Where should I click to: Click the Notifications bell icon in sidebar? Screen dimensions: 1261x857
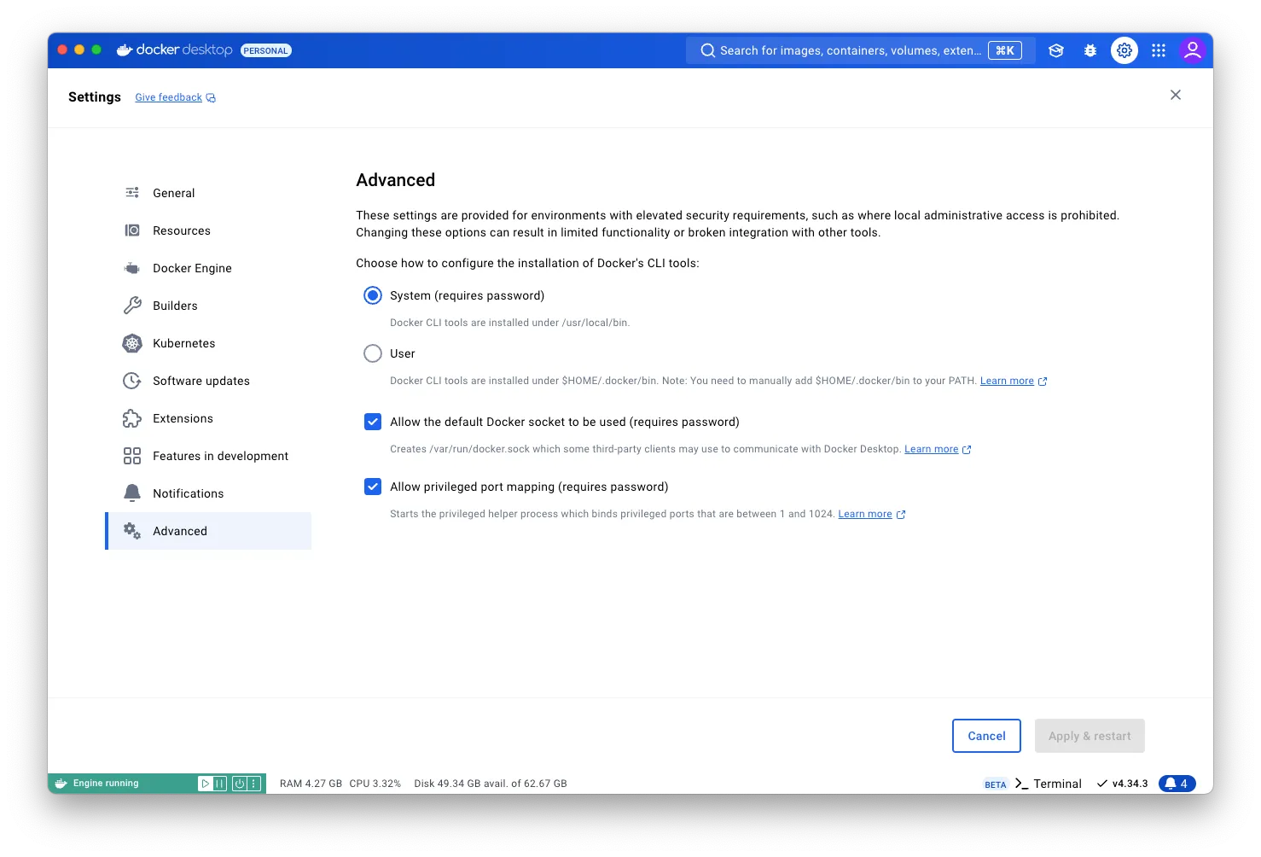pos(132,493)
